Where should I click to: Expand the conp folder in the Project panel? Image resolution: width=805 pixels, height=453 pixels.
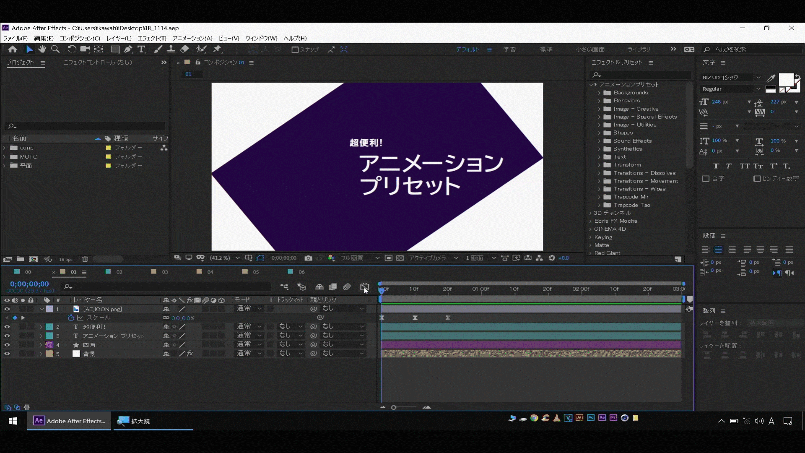point(4,147)
